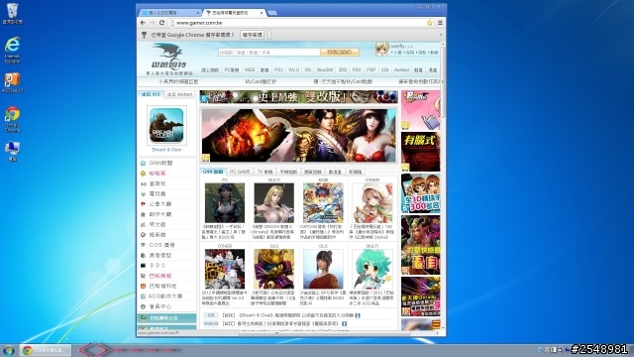The image size is (634, 357).
Task: Dismiss the save-password infobar
Action: click(441, 35)
